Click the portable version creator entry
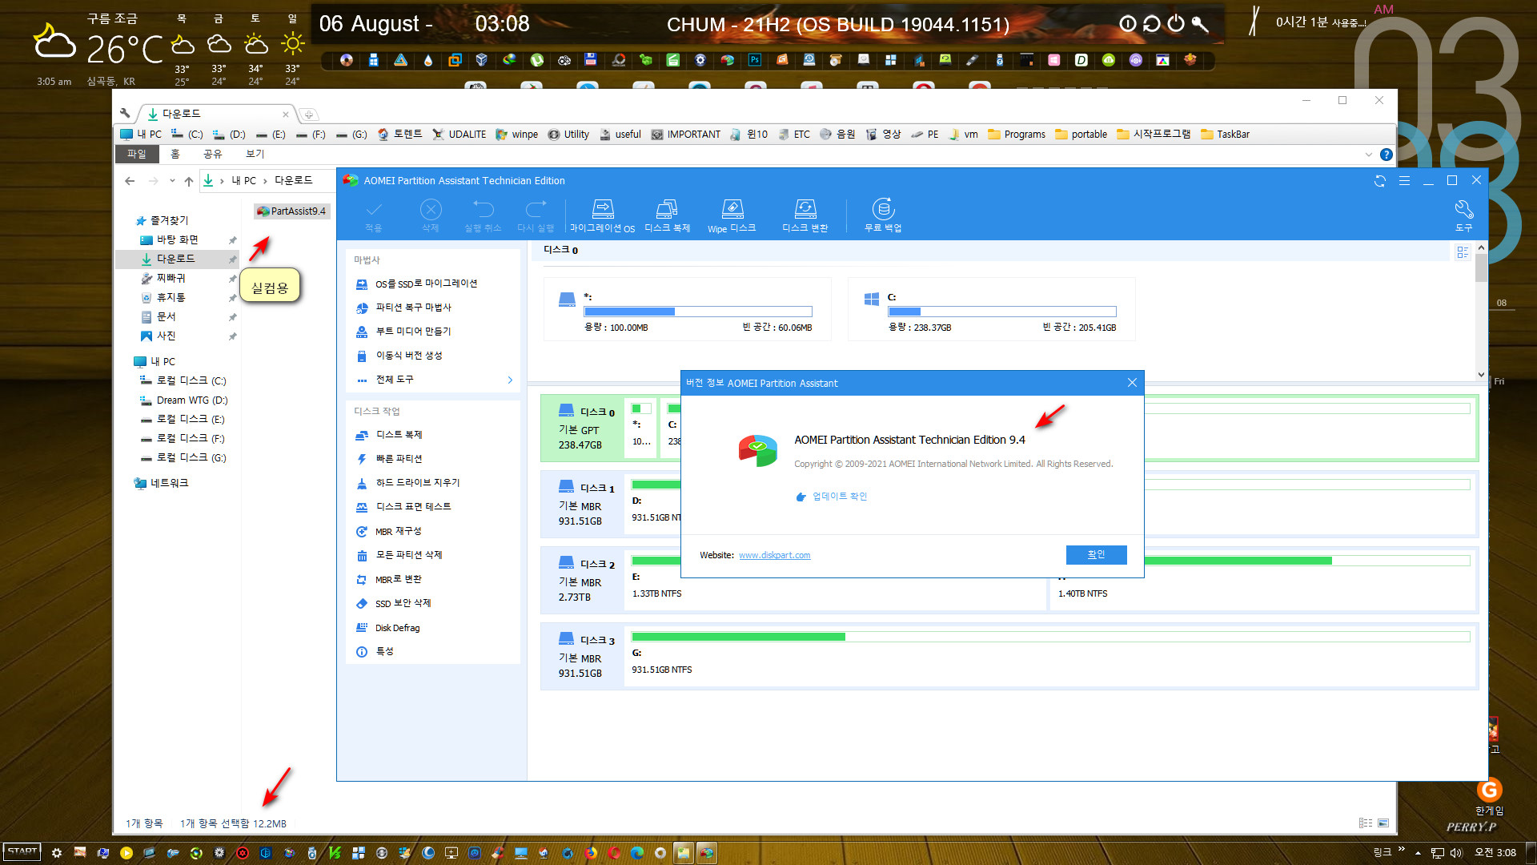Screen dimensions: 1537x865 tap(408, 356)
